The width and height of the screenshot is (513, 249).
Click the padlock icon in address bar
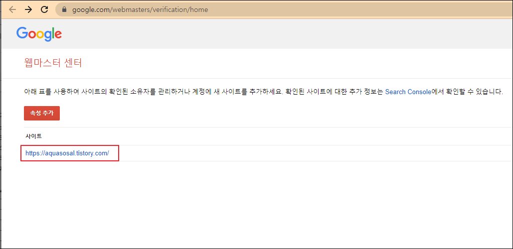tap(64, 9)
